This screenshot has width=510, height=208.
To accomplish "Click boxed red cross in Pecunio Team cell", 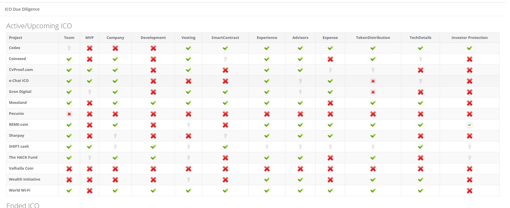I will 69,114.
